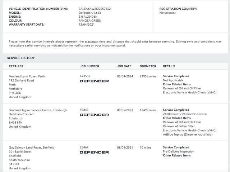Click the DETAILS column header
This screenshot has height=172, width=230.
click(169, 66)
